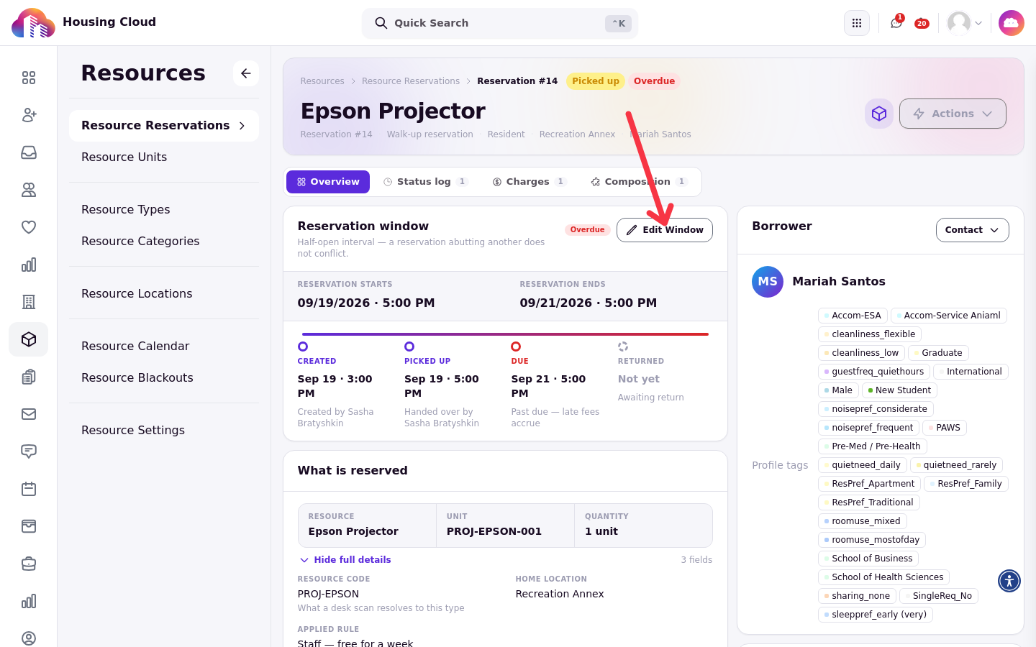Open the Actions dropdown
1036x647 pixels.
click(953, 114)
